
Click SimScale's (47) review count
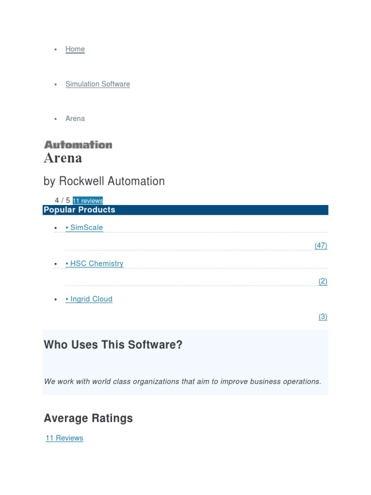(321, 246)
